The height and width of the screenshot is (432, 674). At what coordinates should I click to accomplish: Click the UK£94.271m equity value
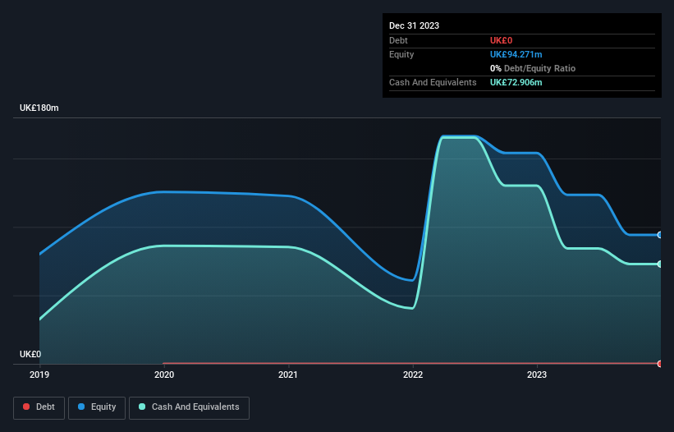(x=516, y=54)
